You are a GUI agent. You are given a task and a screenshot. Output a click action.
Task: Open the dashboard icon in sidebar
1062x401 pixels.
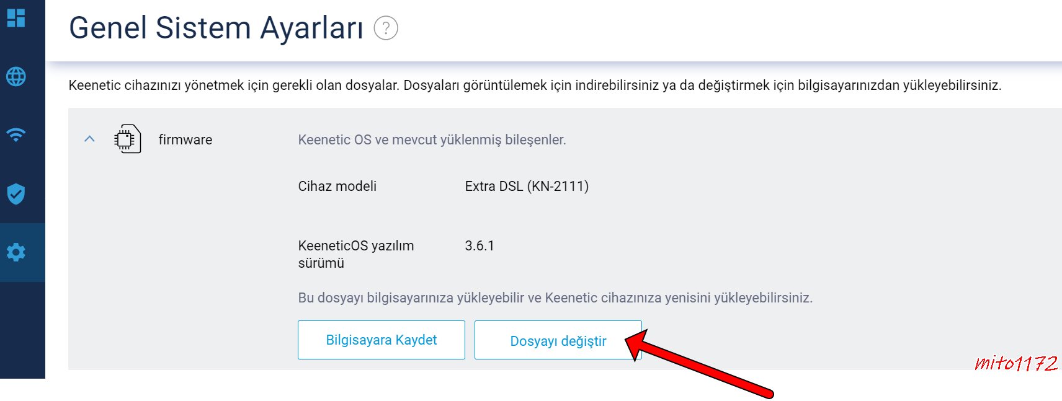coord(16,18)
